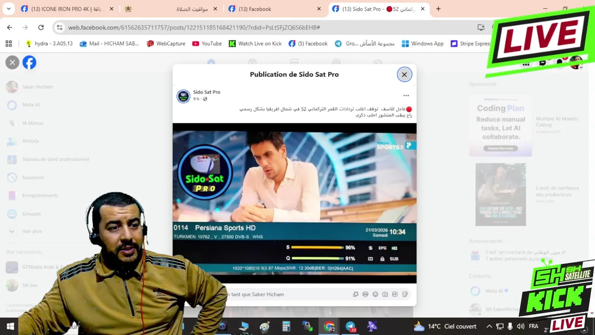Close the (13) Facebook tab

tap(319, 9)
